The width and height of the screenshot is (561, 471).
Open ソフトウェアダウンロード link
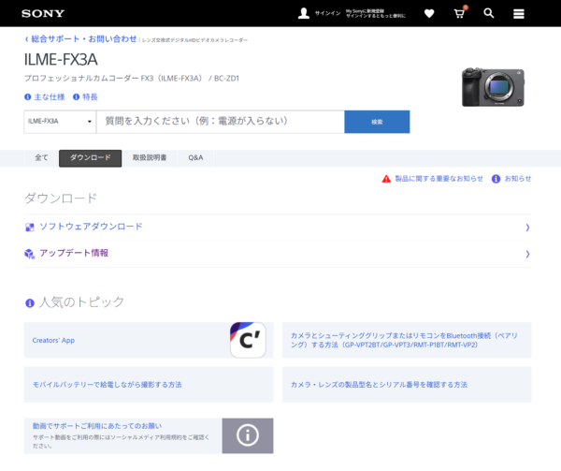91,227
